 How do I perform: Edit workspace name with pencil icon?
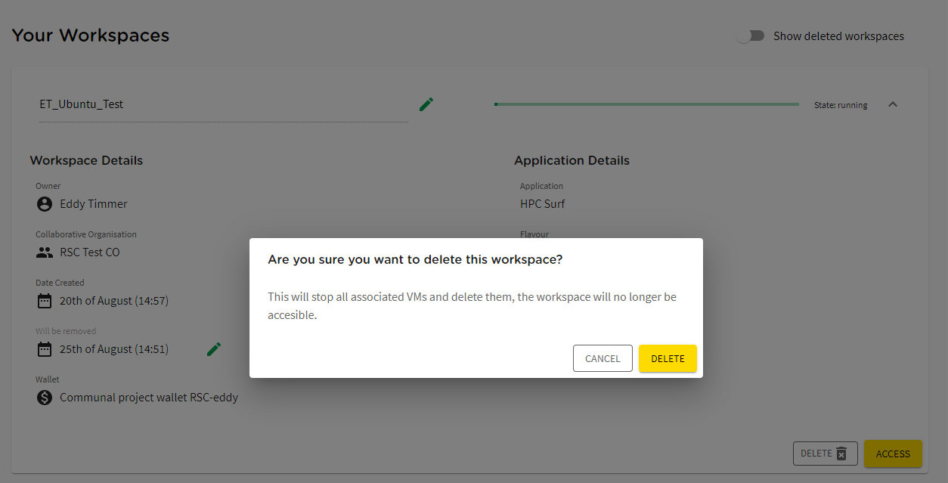[426, 104]
